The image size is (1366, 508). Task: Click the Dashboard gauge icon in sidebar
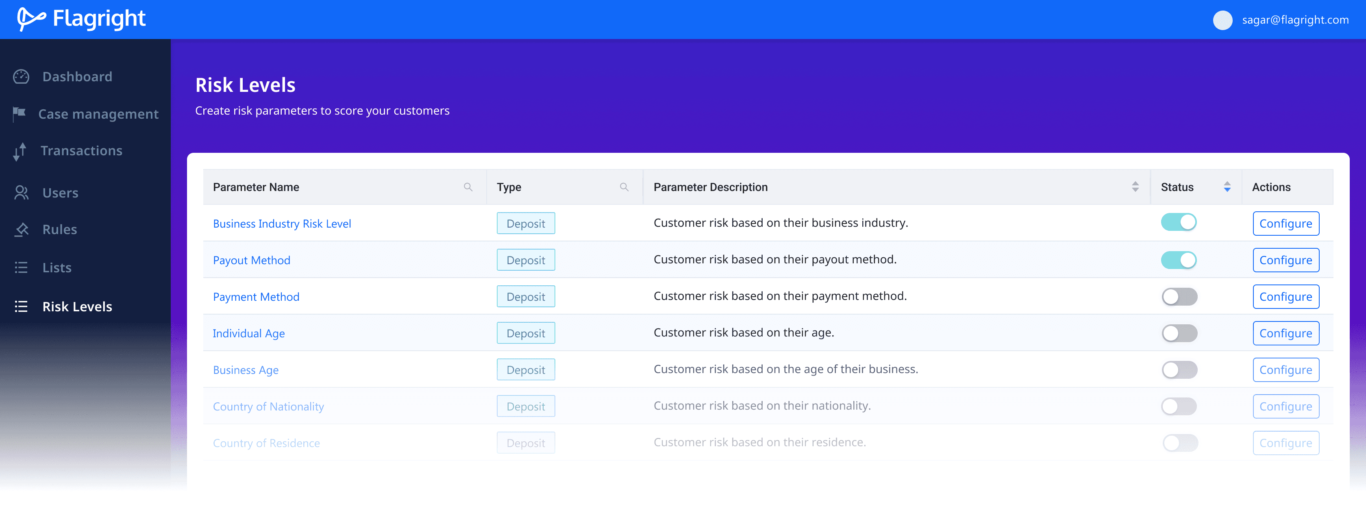coord(21,77)
